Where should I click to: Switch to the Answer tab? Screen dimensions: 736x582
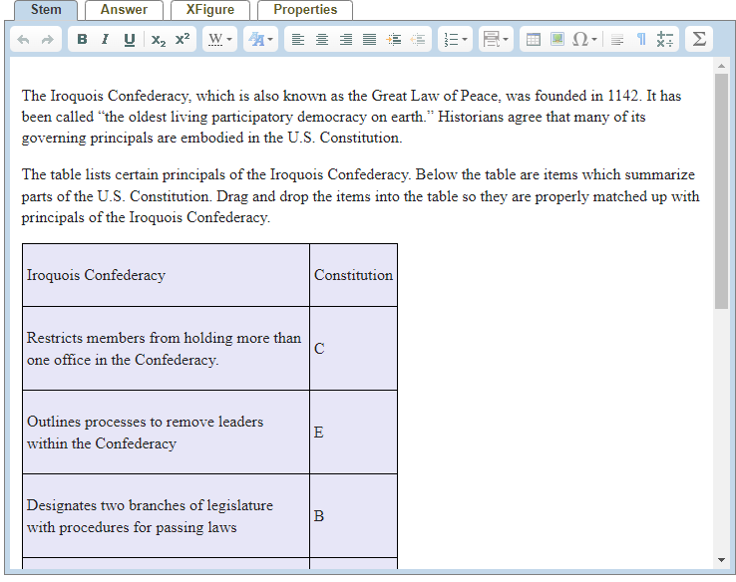[x=124, y=10]
